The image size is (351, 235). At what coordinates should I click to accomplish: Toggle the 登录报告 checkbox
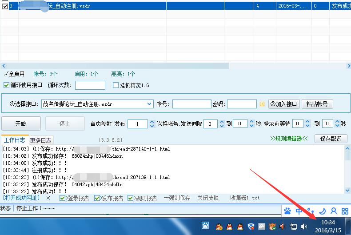coord(62,198)
